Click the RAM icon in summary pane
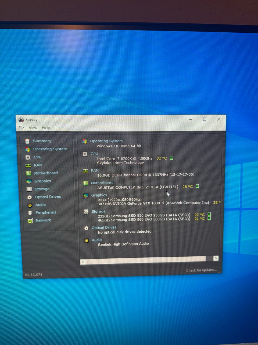This screenshot has width=258, height=345. coord(85,171)
